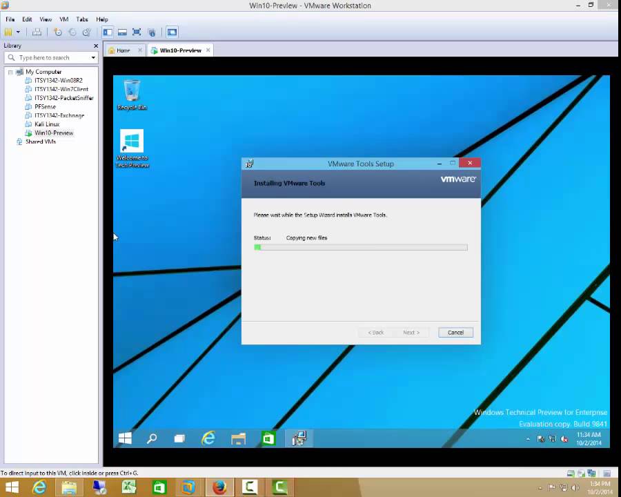Image resolution: width=621 pixels, height=497 pixels.
Task: Click the send Ctrl+Alt+Del toolbar icon
Action: pos(37,32)
